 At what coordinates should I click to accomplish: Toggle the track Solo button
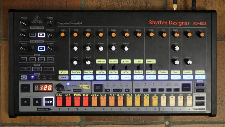tap(200, 91)
